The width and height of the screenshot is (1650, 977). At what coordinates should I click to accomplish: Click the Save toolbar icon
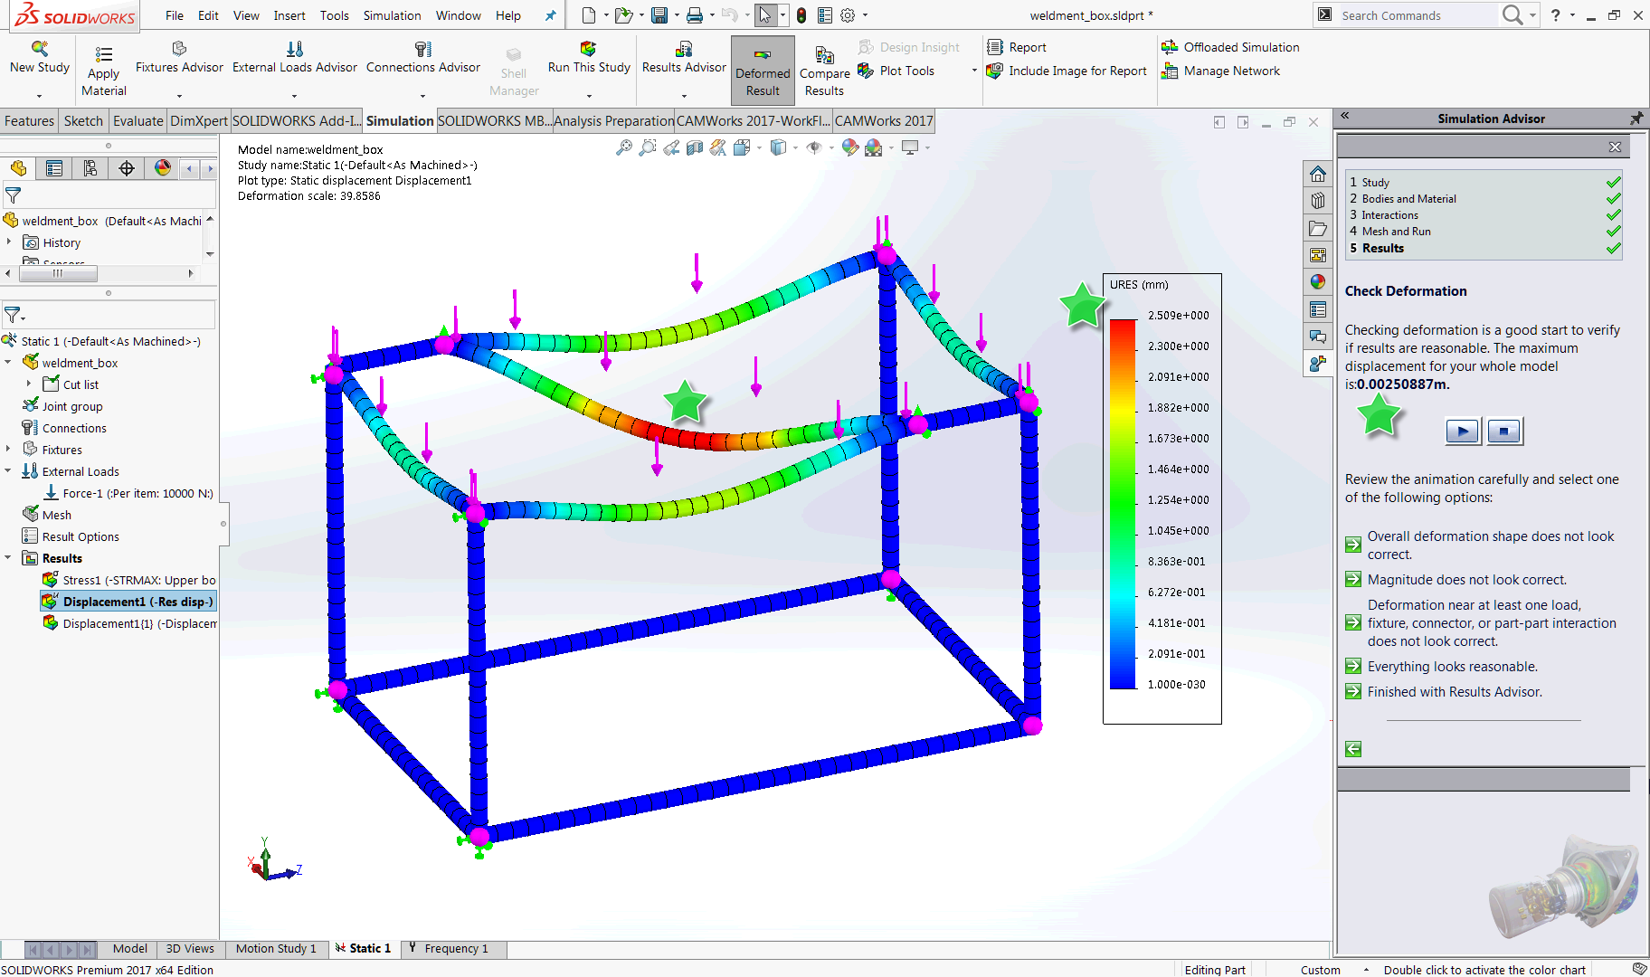659,15
